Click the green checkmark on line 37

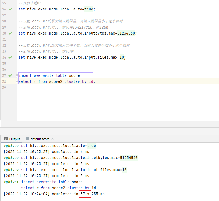pos(10,75)
